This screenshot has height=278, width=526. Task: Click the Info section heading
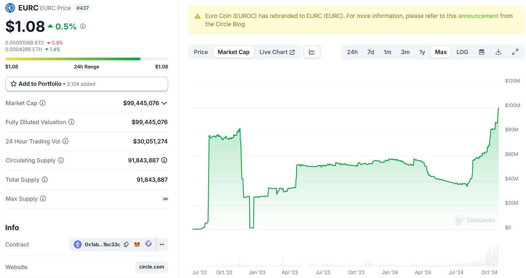(12, 228)
